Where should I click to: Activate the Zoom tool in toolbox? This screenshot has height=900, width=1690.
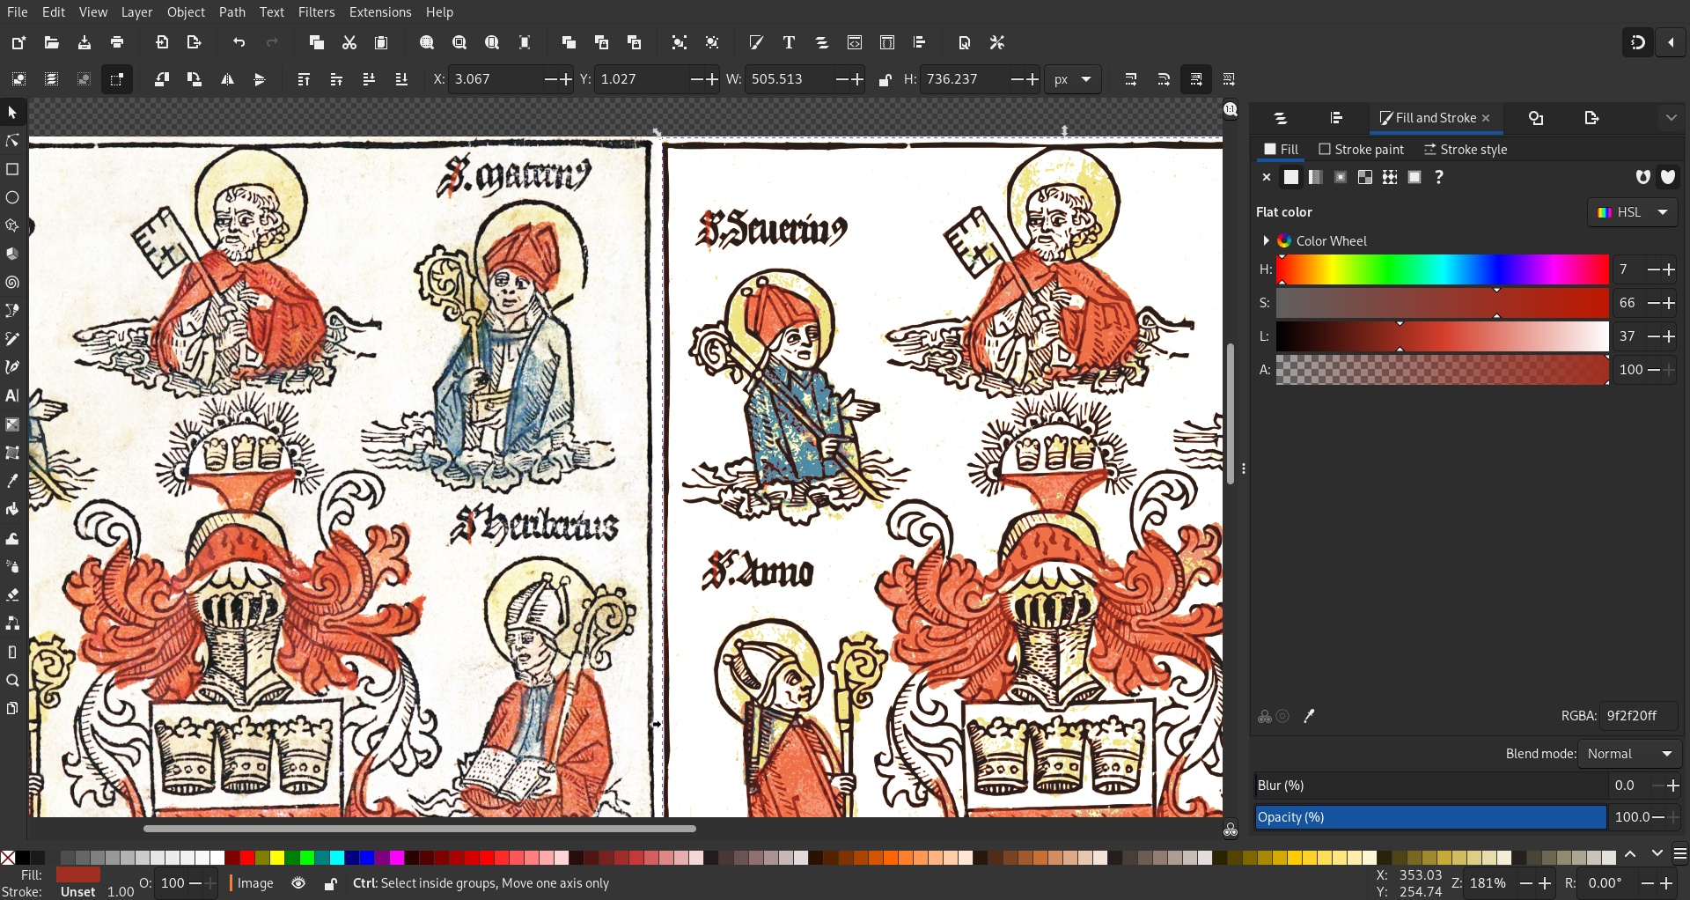(x=12, y=681)
